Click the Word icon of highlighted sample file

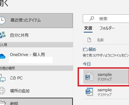[89, 76]
